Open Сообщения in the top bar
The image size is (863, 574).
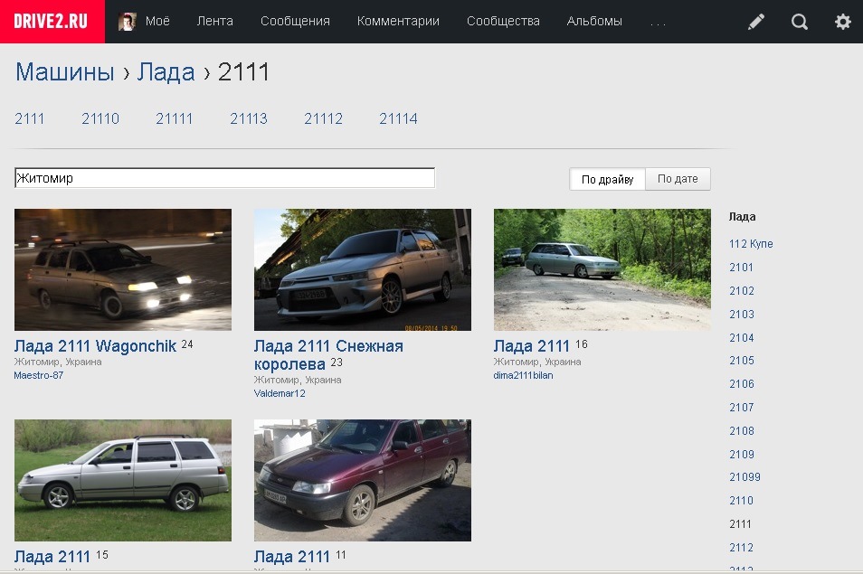295,22
